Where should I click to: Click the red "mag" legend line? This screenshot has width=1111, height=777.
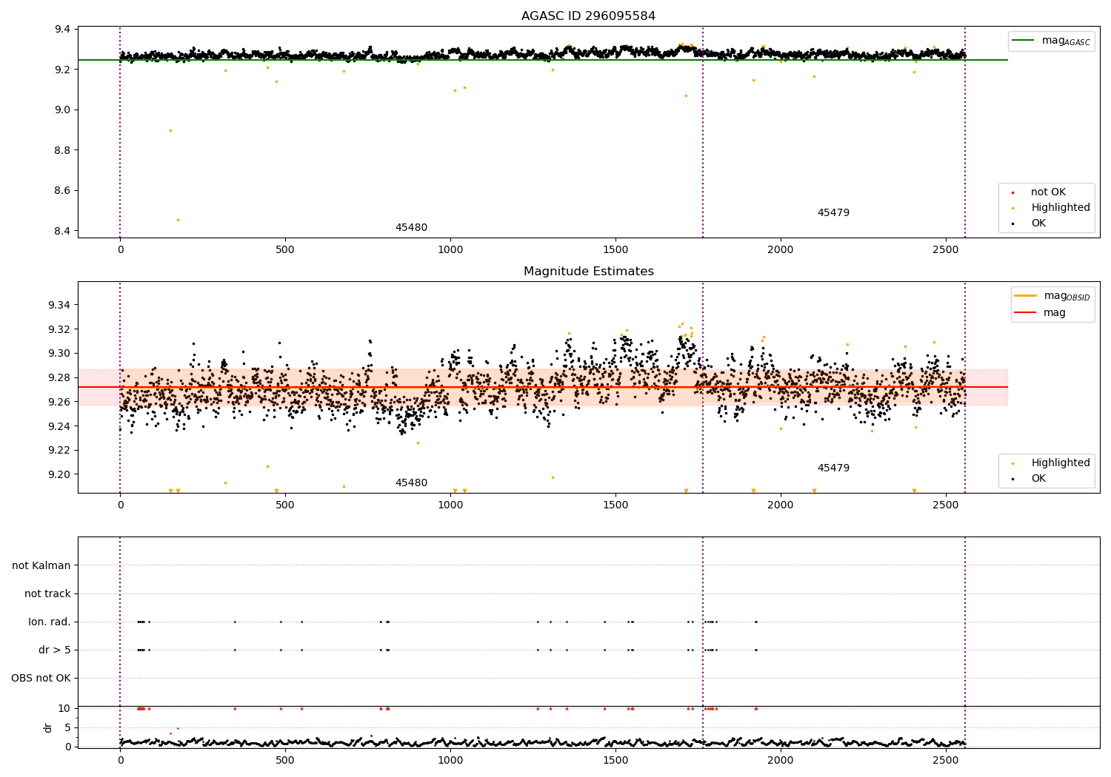(x=1025, y=313)
